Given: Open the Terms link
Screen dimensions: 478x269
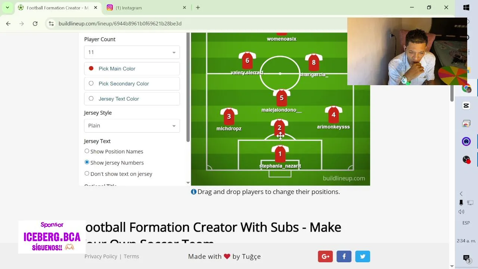Looking at the screenshot, I should click(x=131, y=256).
